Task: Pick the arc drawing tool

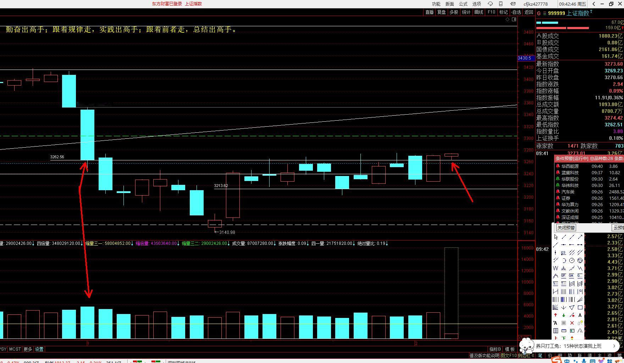Action: click(x=564, y=260)
